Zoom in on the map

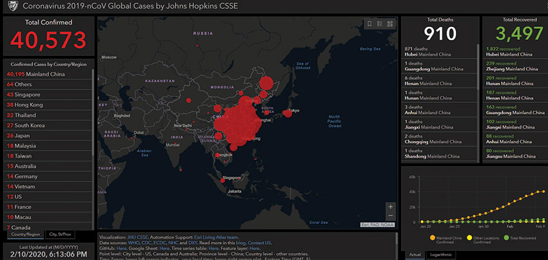click(390, 207)
